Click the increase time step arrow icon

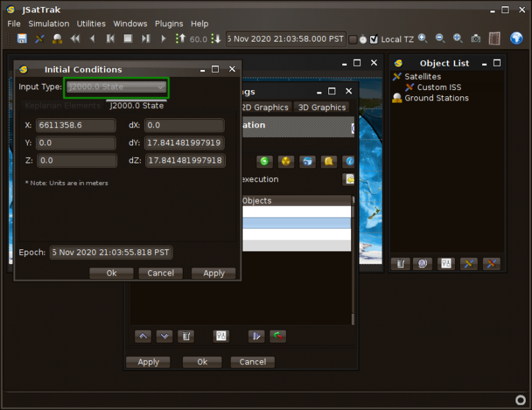181,39
